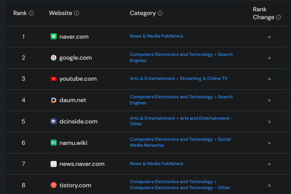Screen dimensions: 291x194
Task: Open the youtube.com website link
Action: click(x=78, y=79)
